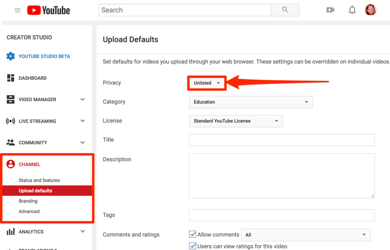Open the YouTube Studio Beta link
The image size is (390, 250).
pos(44,56)
